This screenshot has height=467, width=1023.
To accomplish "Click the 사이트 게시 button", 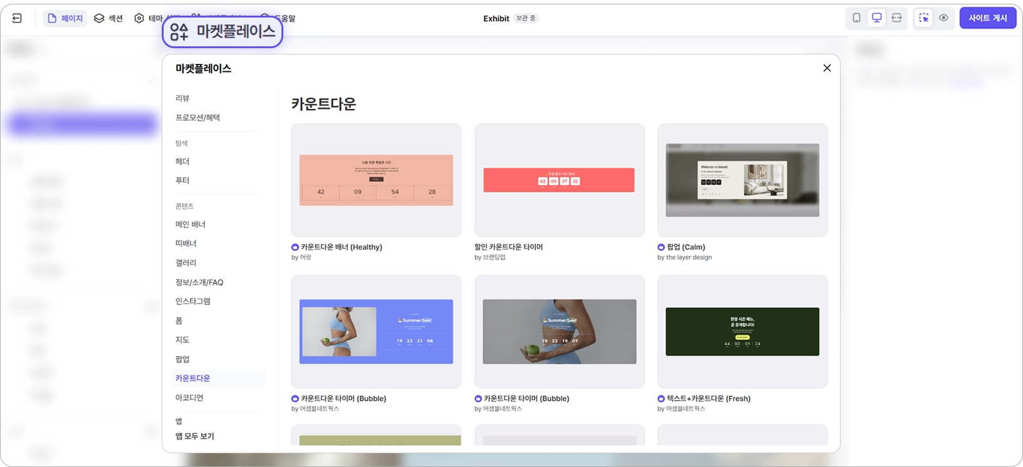I will point(987,18).
